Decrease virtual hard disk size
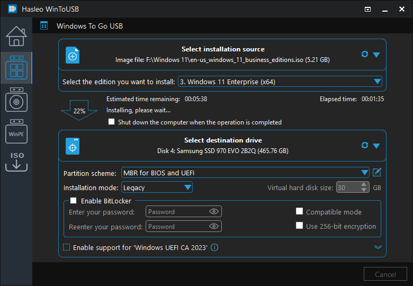Viewport: 413px width, 286px height. coord(364,190)
